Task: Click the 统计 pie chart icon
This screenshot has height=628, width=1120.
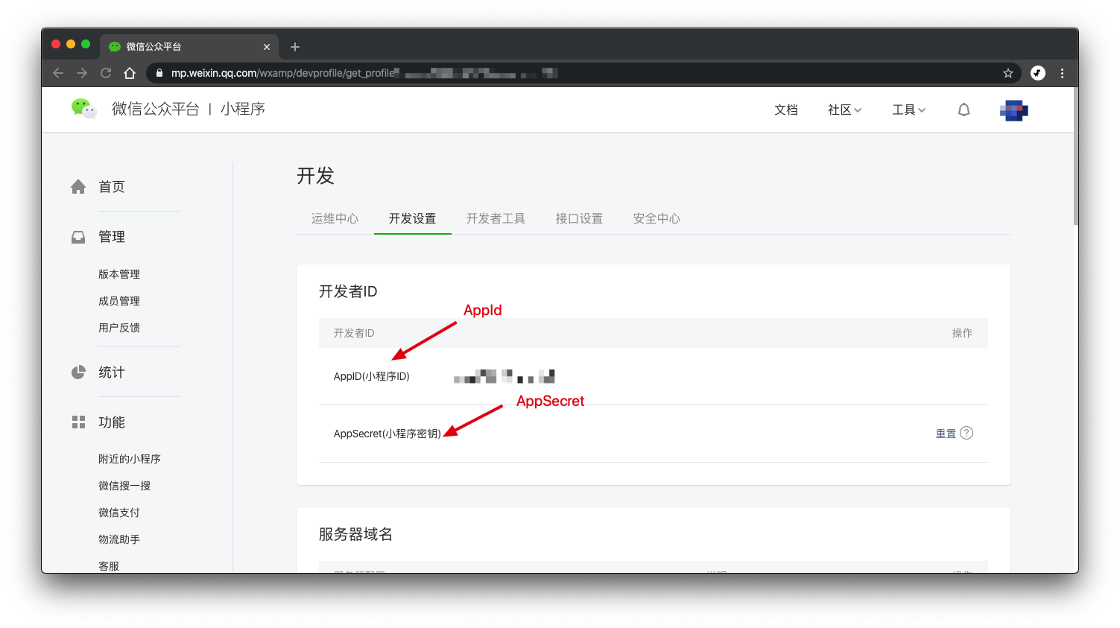Action: click(x=78, y=372)
